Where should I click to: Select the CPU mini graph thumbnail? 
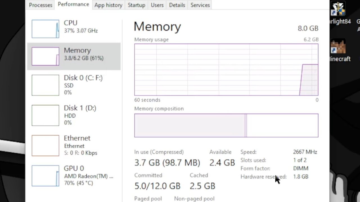click(45, 29)
